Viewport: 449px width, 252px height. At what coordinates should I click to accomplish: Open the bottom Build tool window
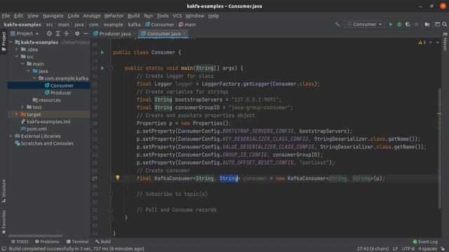tap(103, 241)
